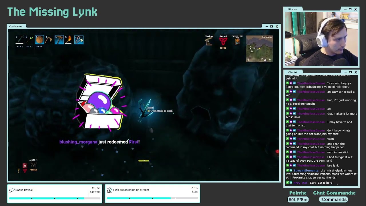Viewport: 366px width, 206px height.
Task: Select the torch in hotbar slot 6
Action: pos(69,40)
